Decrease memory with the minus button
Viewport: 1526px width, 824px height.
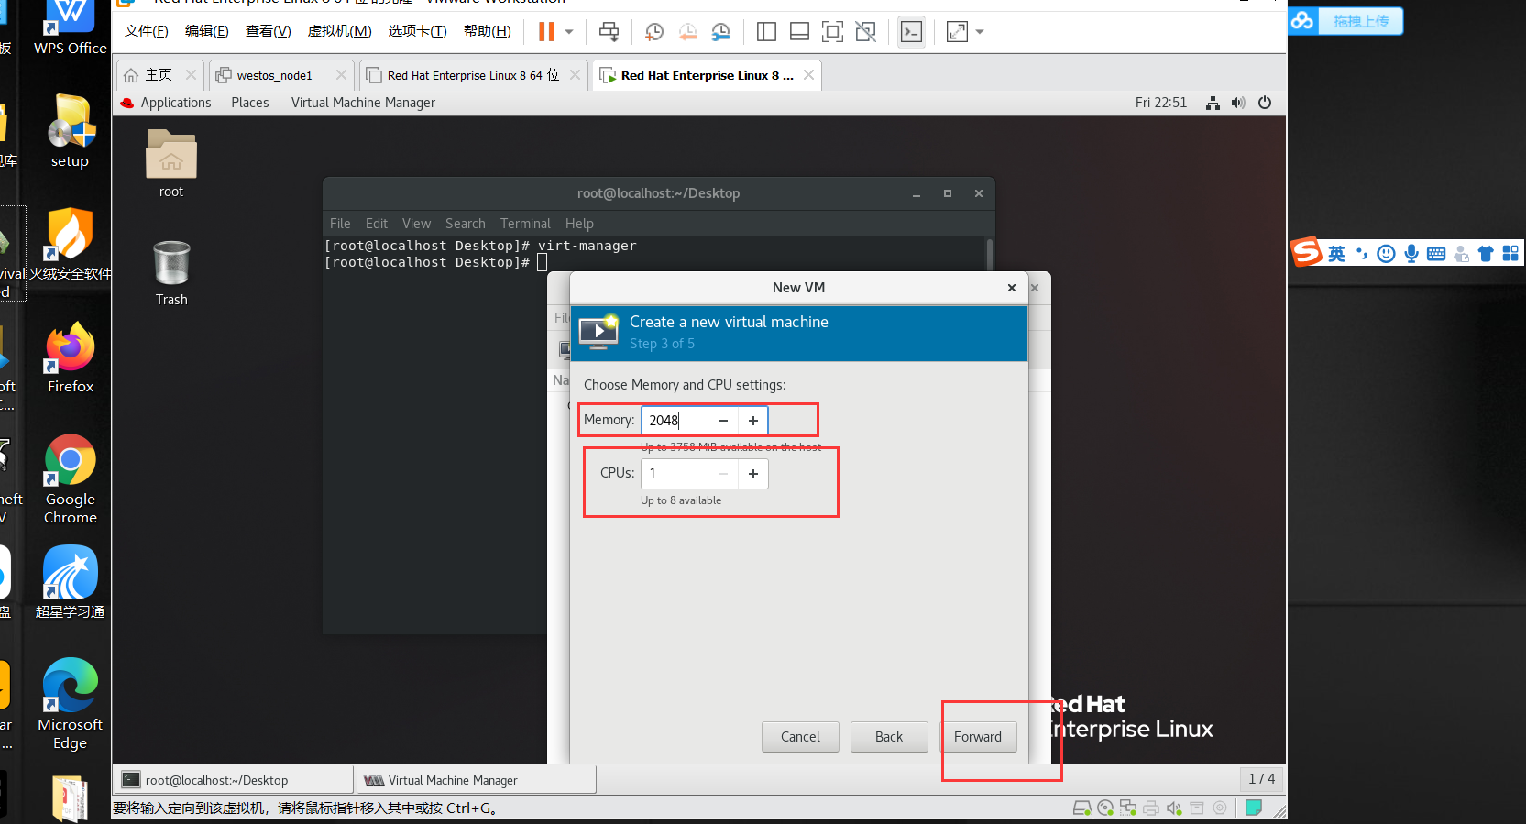[723, 420]
